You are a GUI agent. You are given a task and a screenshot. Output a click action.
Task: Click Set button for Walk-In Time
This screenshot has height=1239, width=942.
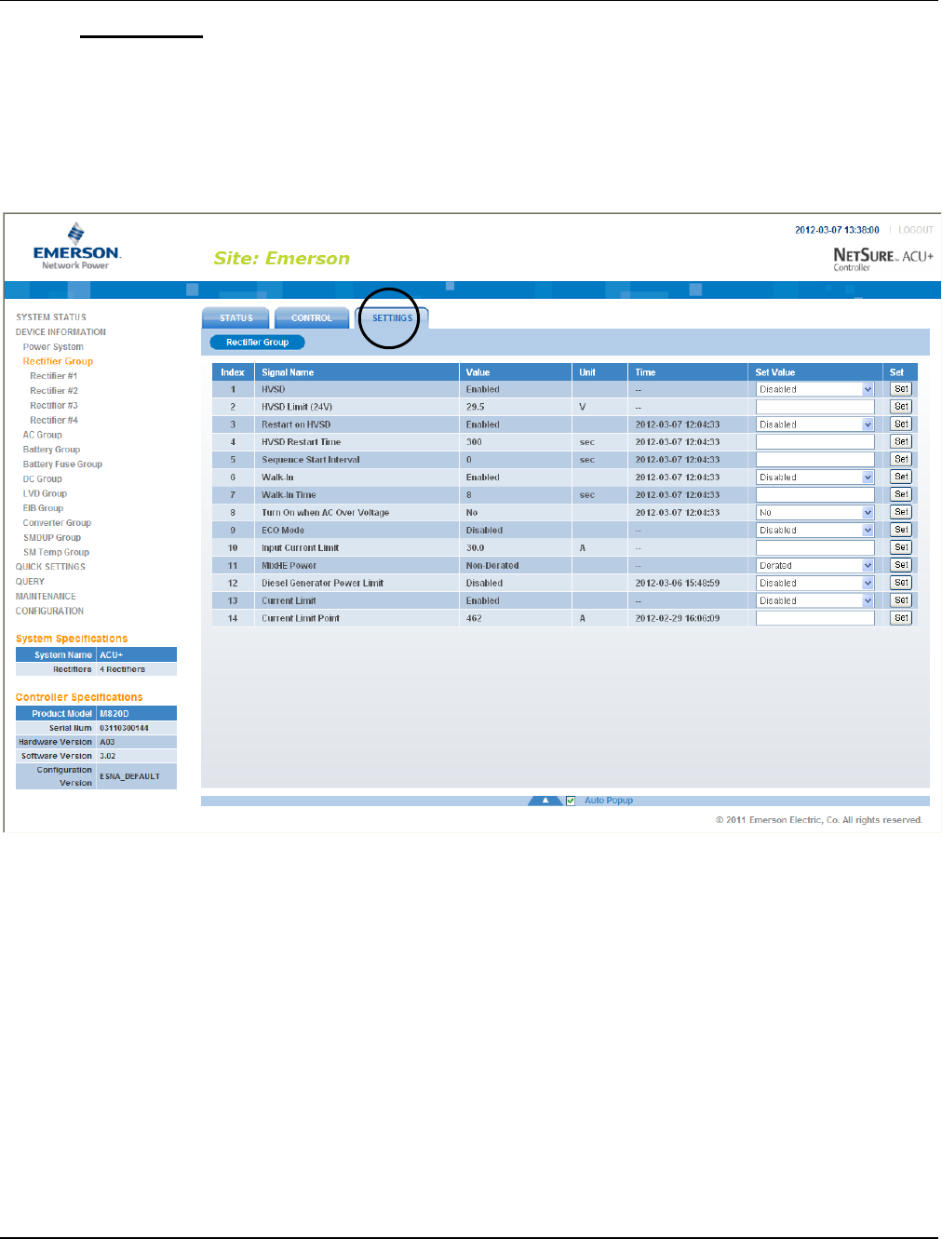coord(901,495)
